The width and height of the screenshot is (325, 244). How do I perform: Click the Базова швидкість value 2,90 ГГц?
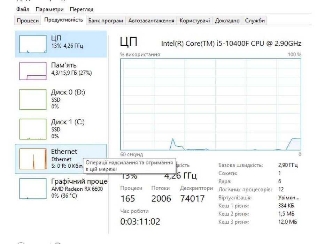click(x=288, y=165)
